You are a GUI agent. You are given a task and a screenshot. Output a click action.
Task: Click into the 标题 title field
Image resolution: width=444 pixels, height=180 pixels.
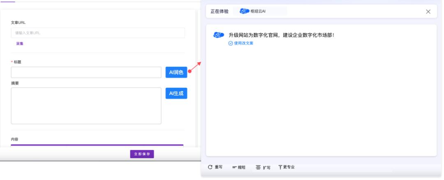click(x=86, y=73)
